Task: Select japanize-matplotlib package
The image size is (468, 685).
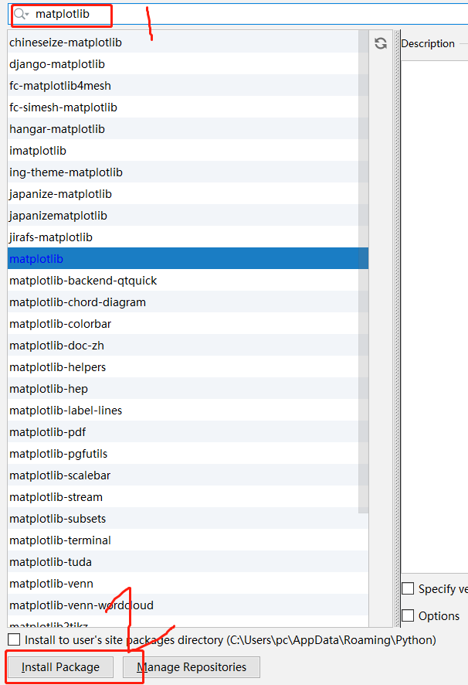Action: (188, 194)
